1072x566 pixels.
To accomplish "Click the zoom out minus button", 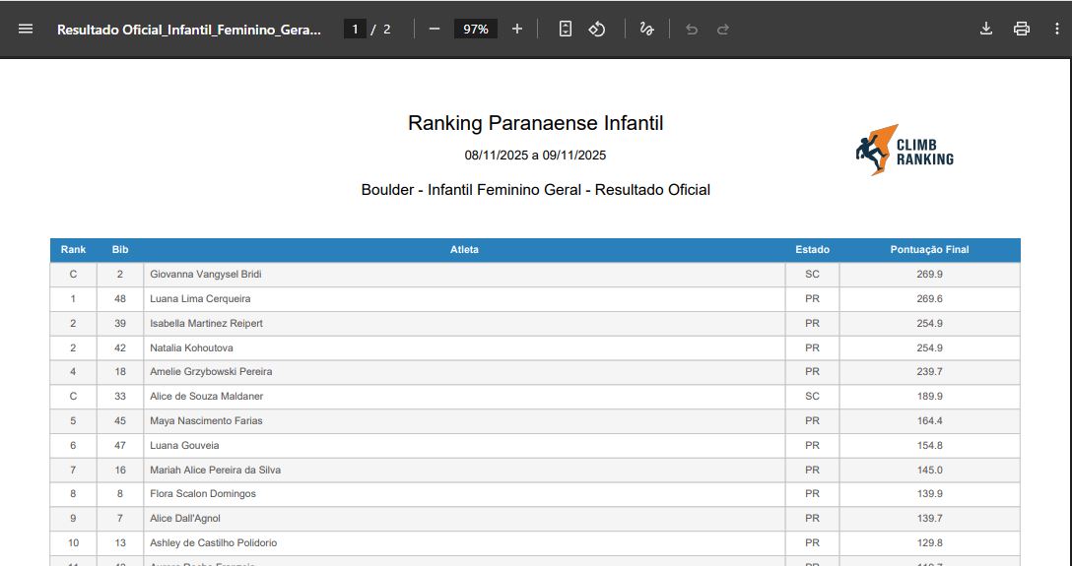I will tap(434, 29).
